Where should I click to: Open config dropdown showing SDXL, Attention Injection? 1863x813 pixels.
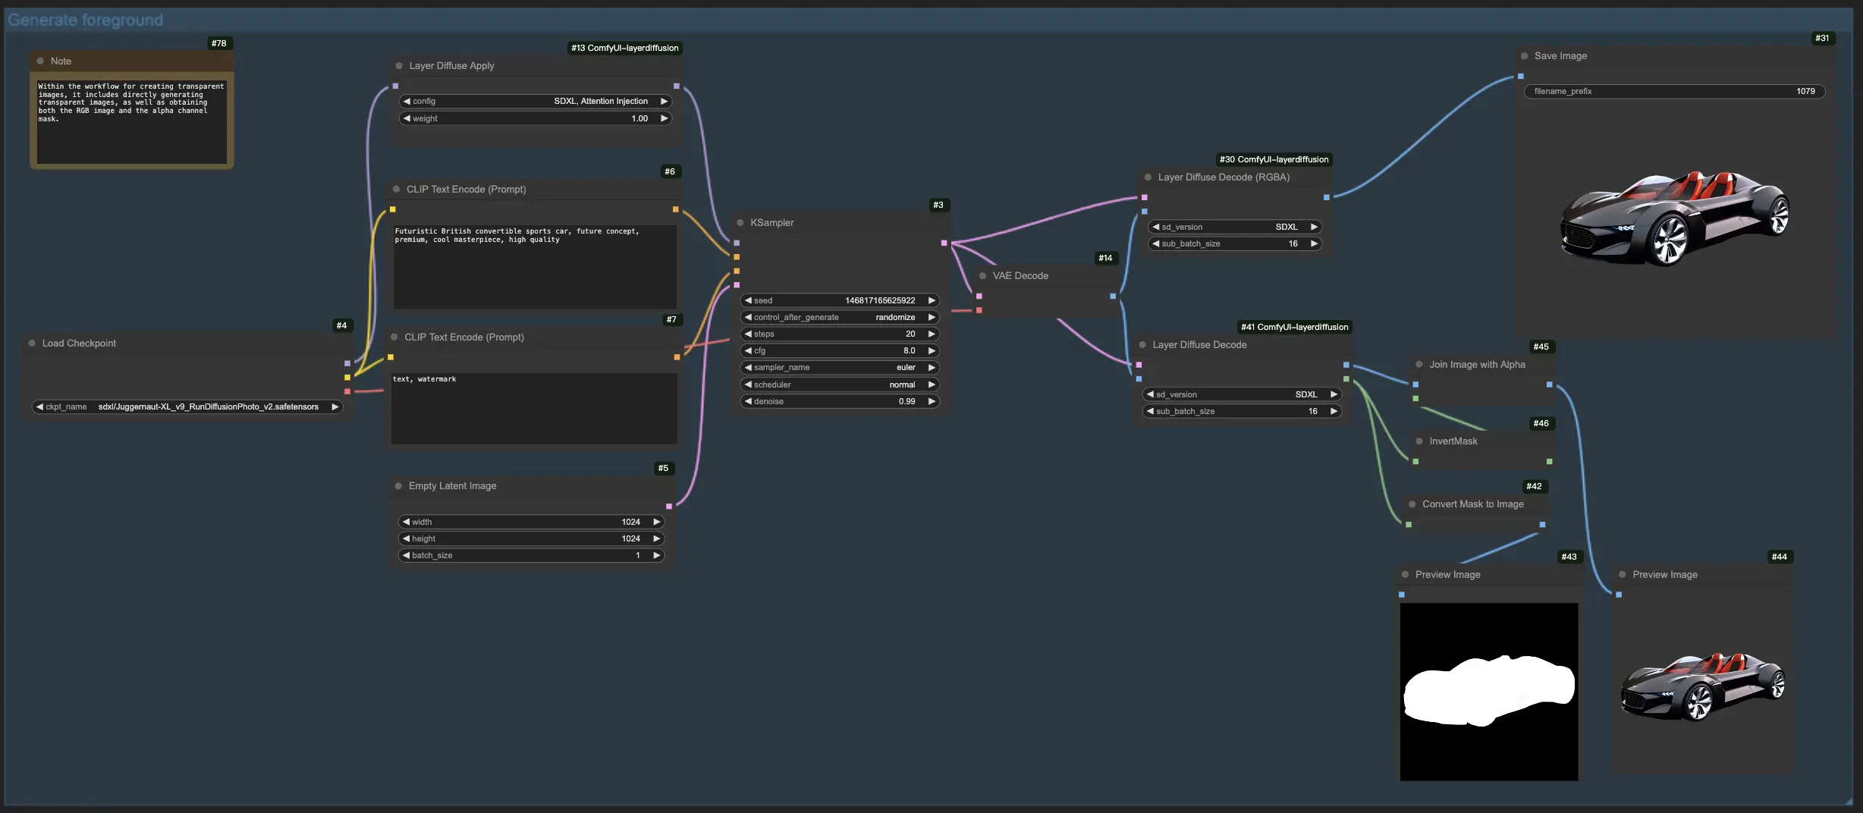tap(536, 101)
